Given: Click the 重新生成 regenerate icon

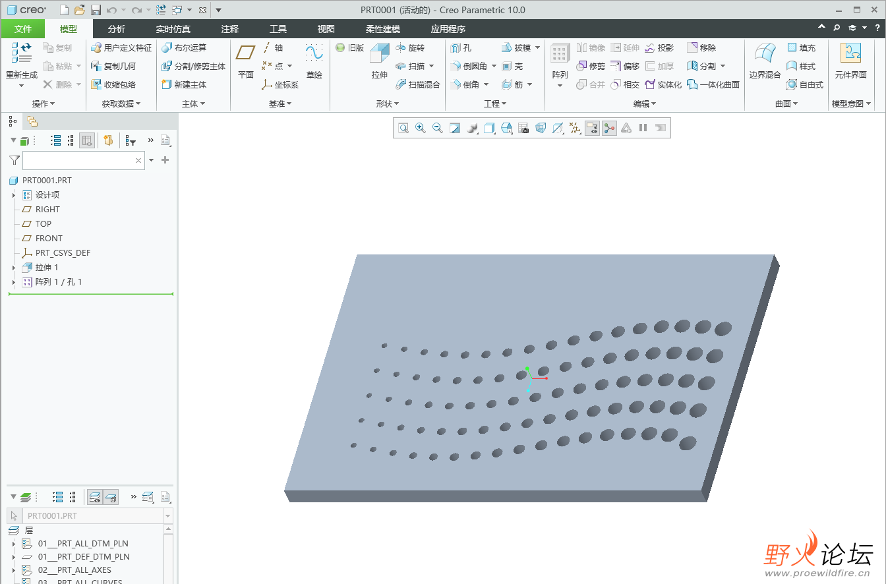Looking at the screenshot, I should coord(22,54).
